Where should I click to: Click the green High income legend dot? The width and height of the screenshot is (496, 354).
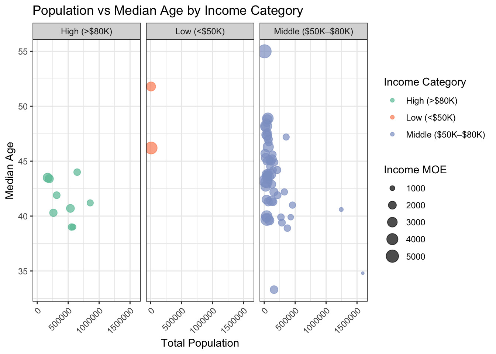click(392, 100)
